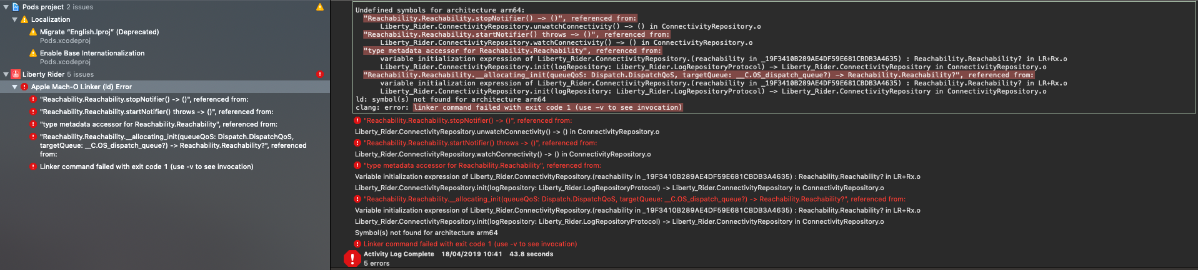Click red stopNotifier error message in log list
1198x270 pixels.
click(467, 120)
